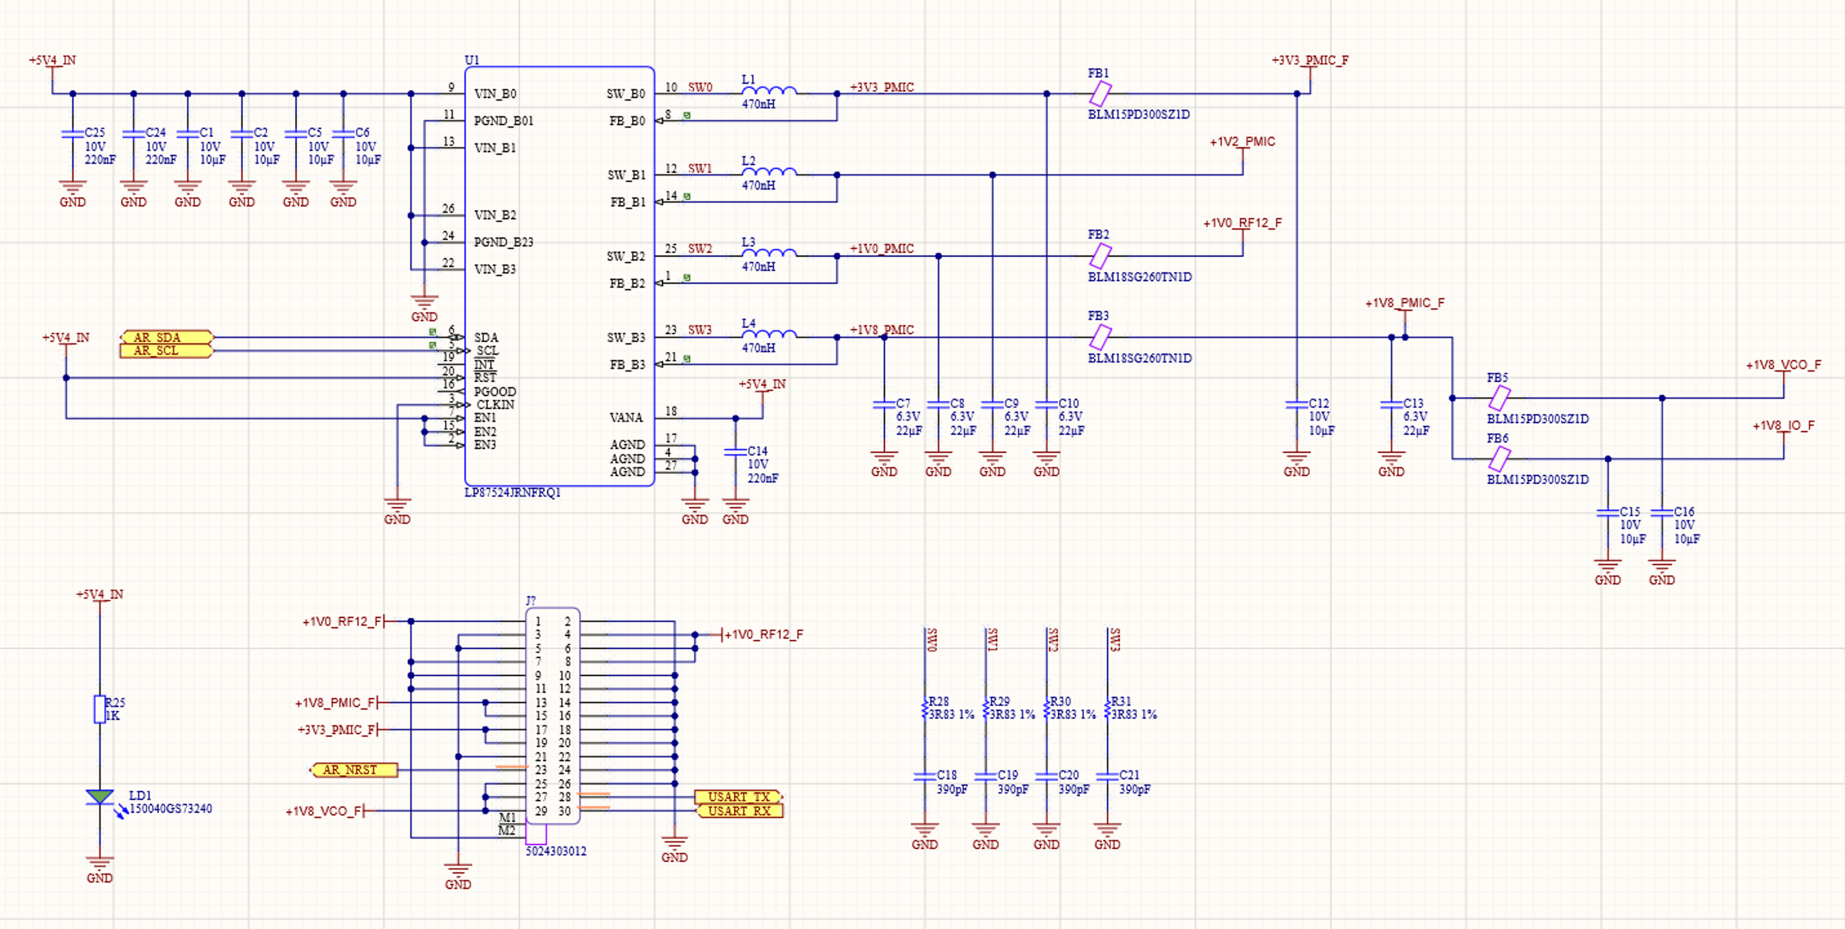Click the VIN_B0 pin name on U1
The image size is (1845, 929).
coord(495,94)
